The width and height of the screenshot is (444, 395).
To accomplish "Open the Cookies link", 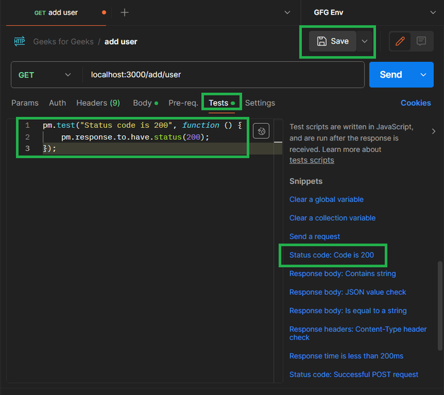I will 416,103.
